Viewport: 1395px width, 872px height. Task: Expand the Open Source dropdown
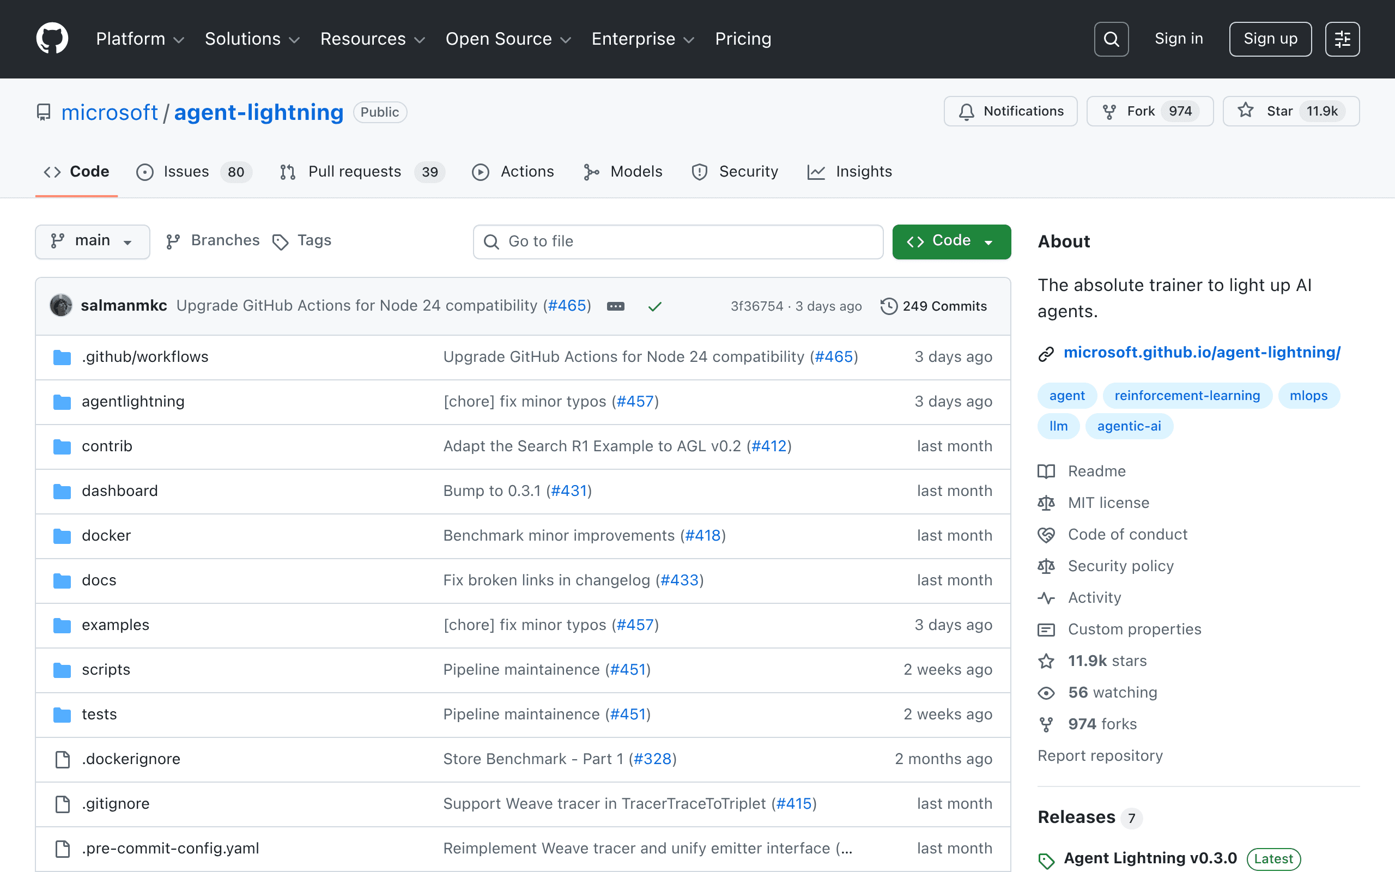(508, 39)
